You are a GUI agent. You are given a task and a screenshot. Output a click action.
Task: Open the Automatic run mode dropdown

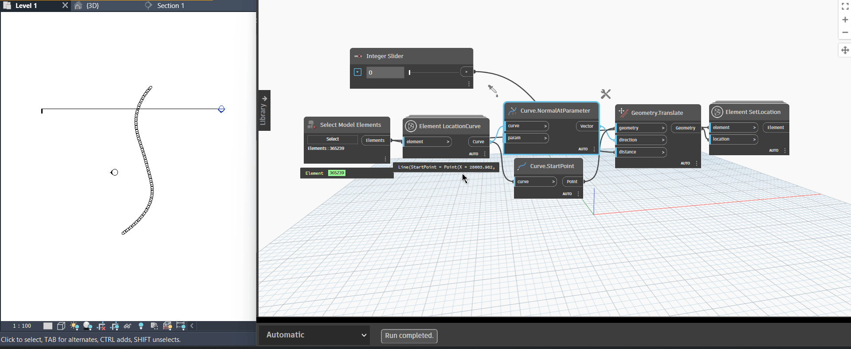tap(314, 335)
